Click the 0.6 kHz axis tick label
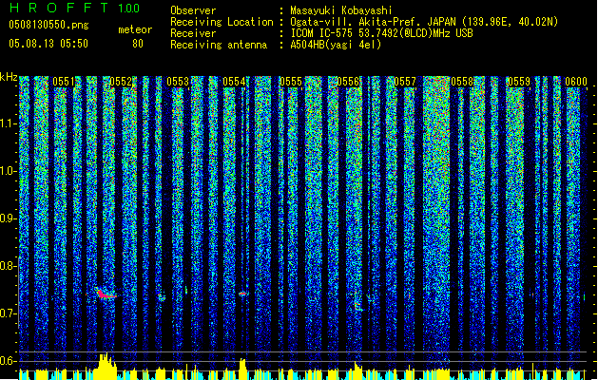This screenshot has height=380, width=598. click(x=9, y=361)
